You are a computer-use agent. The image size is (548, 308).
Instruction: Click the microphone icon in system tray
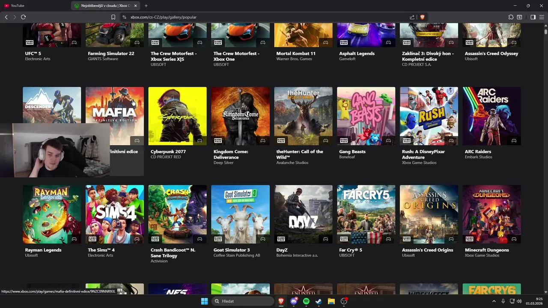(x=503, y=301)
